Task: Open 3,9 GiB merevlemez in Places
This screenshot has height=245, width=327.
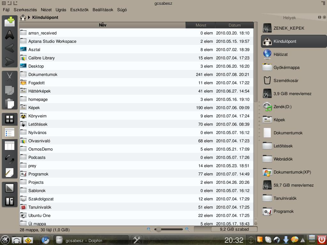Action: coord(294,94)
